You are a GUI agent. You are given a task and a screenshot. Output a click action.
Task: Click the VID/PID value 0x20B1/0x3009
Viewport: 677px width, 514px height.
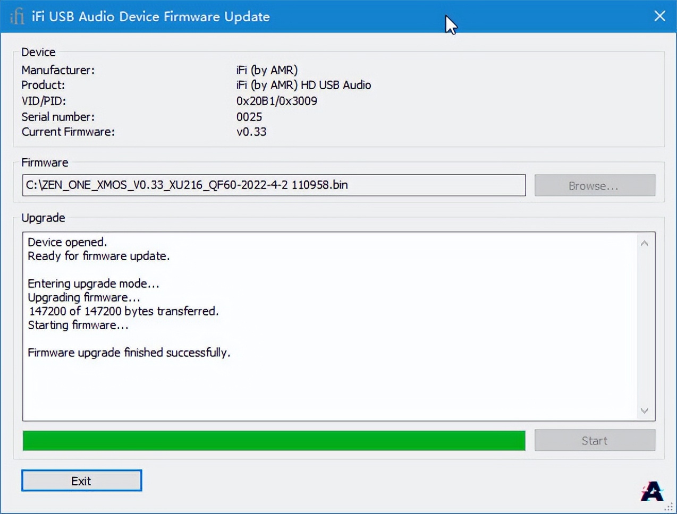click(x=277, y=101)
